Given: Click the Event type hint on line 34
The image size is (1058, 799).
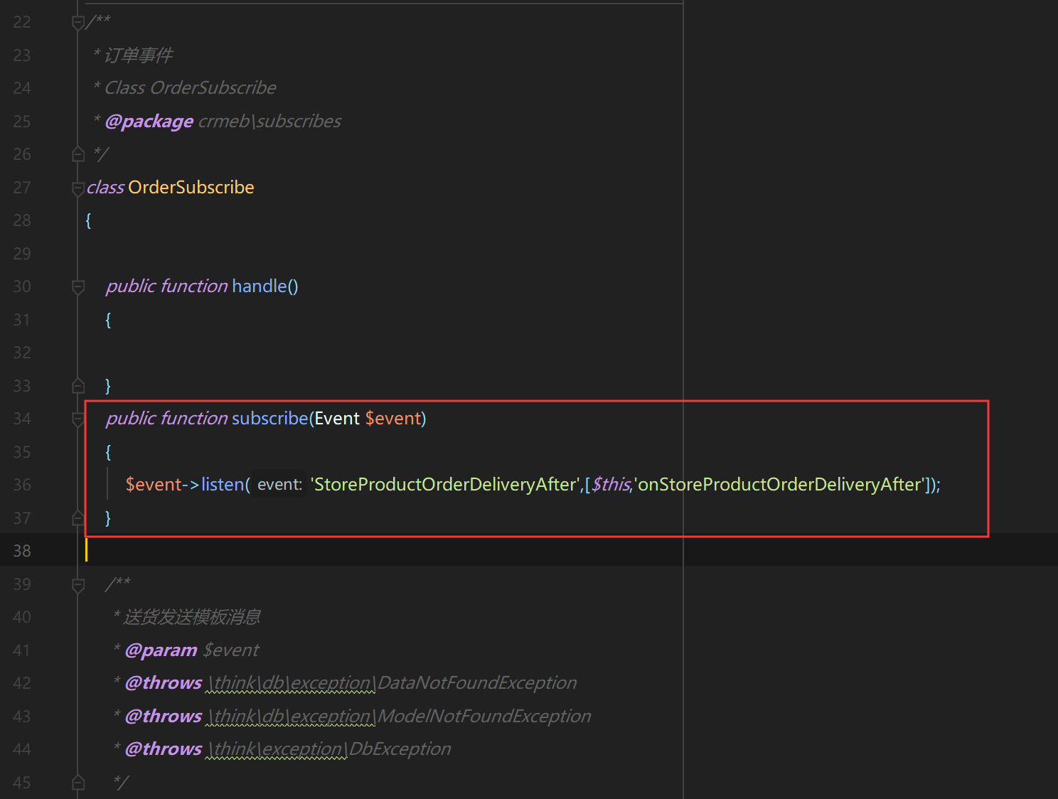Looking at the screenshot, I should tap(337, 418).
